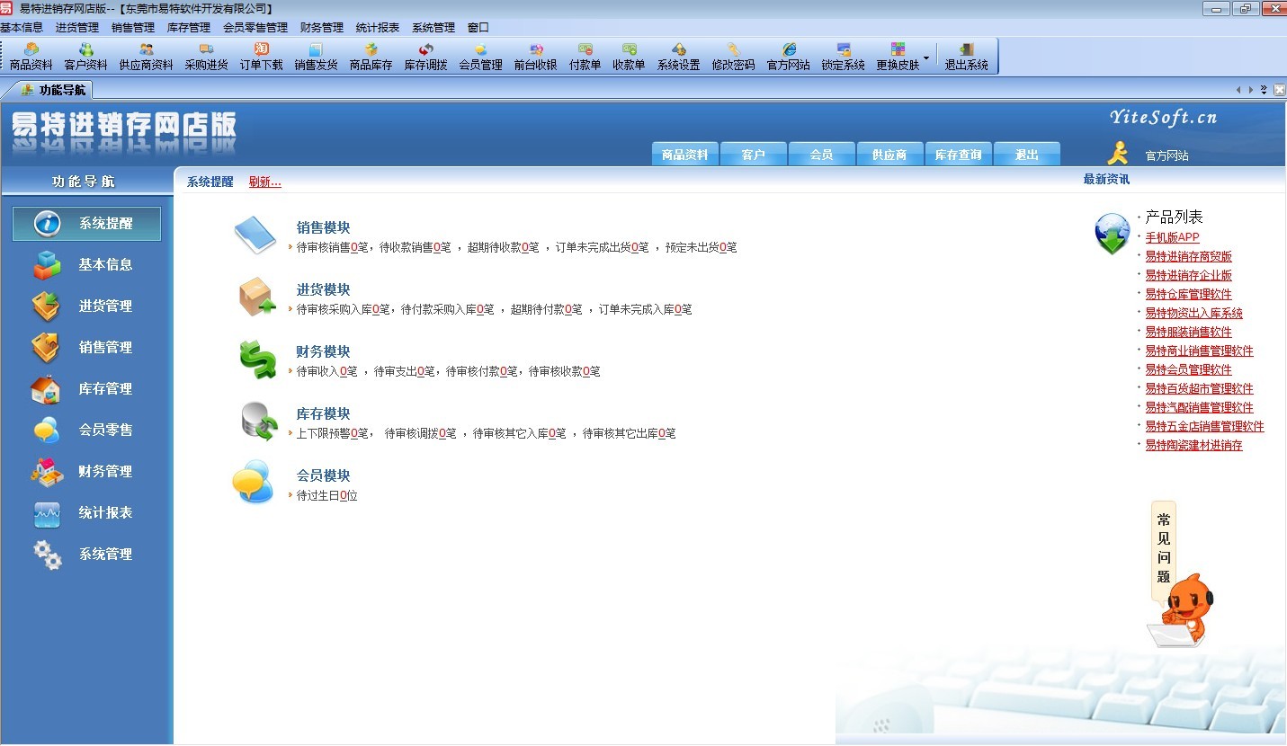Open 易特服装销售软件 link
This screenshot has height=746, width=1287.
click(1188, 332)
